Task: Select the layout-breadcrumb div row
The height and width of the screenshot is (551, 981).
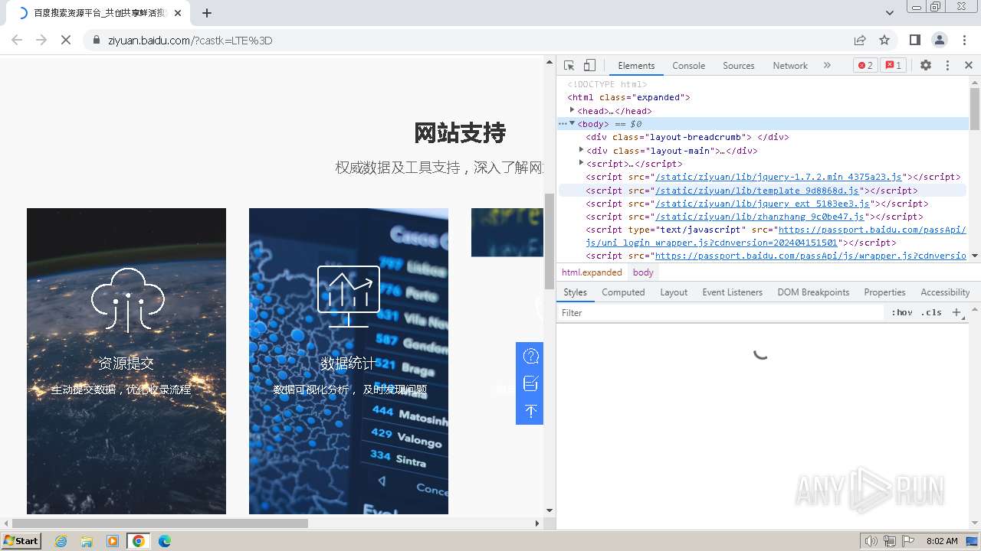Action: click(x=763, y=137)
